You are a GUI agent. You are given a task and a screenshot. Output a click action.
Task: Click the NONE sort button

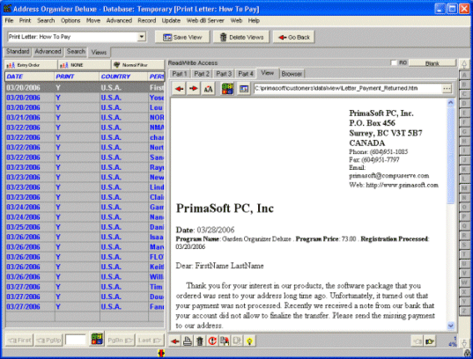(85, 65)
